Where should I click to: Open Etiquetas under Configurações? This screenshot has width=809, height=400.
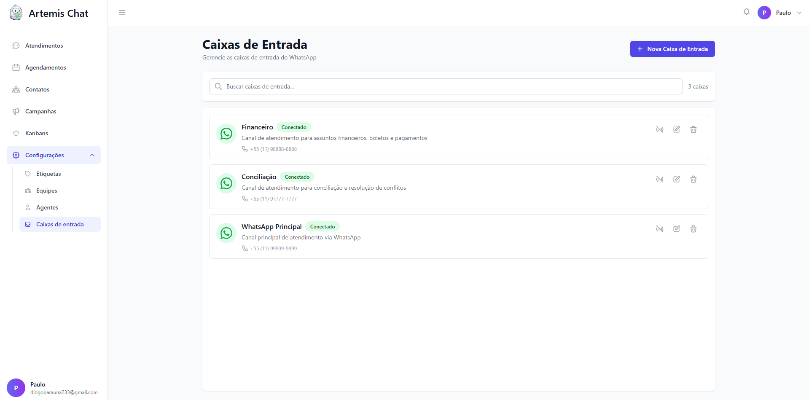point(48,174)
